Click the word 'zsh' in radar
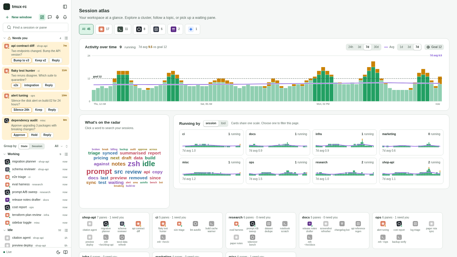Image resolution: width=457 pixels, height=257 pixels. pos(134,164)
